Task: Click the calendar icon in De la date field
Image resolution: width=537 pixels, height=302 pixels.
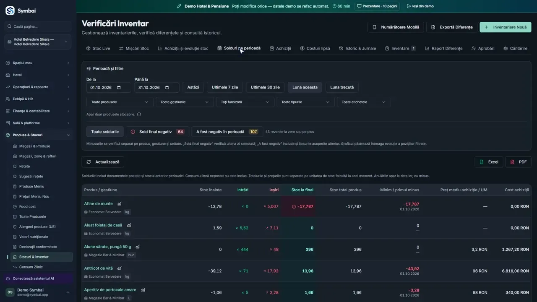Action: click(x=119, y=88)
